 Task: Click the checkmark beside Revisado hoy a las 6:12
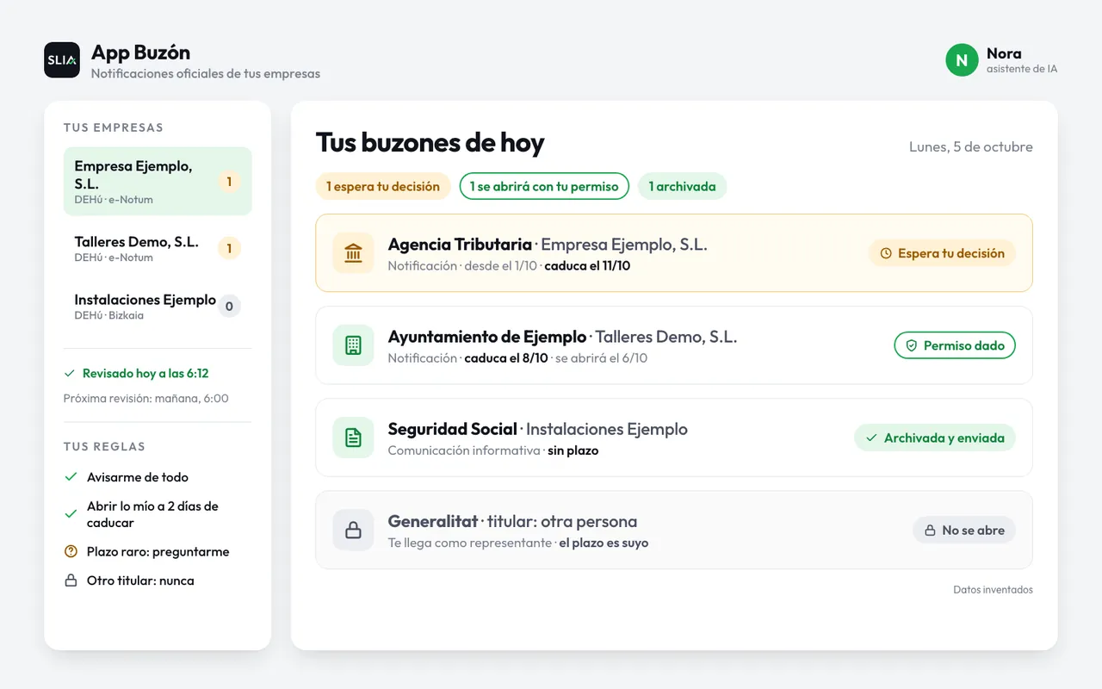coord(70,374)
